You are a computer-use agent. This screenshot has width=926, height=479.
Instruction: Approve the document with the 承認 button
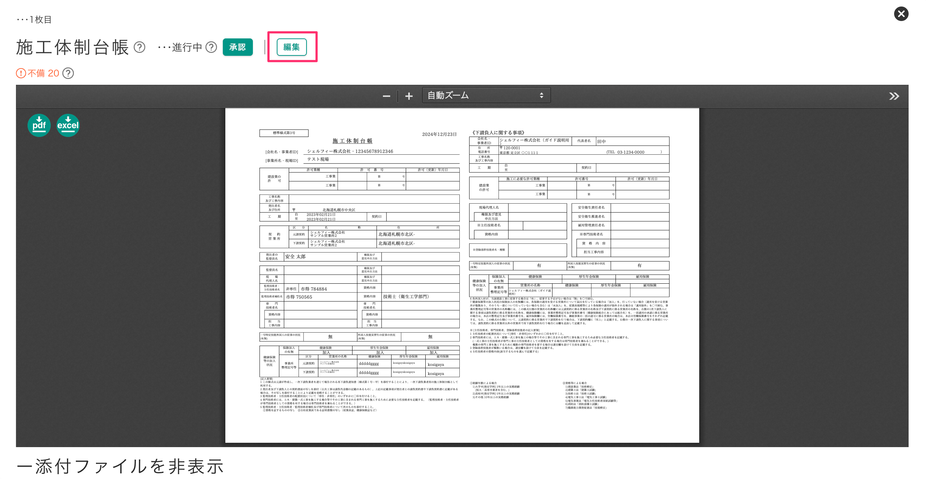238,47
